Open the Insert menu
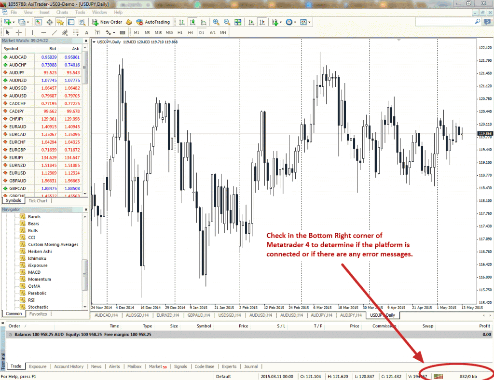Screen dimensions: 494x380 click(x=44, y=12)
